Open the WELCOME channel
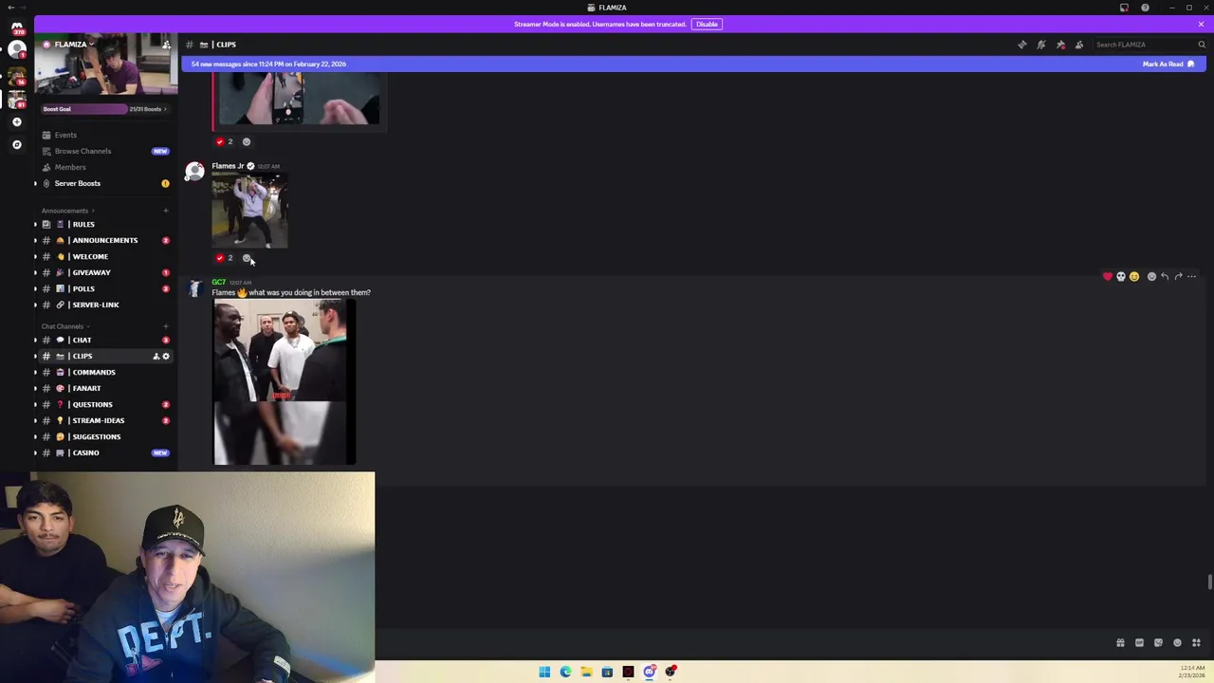The image size is (1214, 683). [104, 256]
